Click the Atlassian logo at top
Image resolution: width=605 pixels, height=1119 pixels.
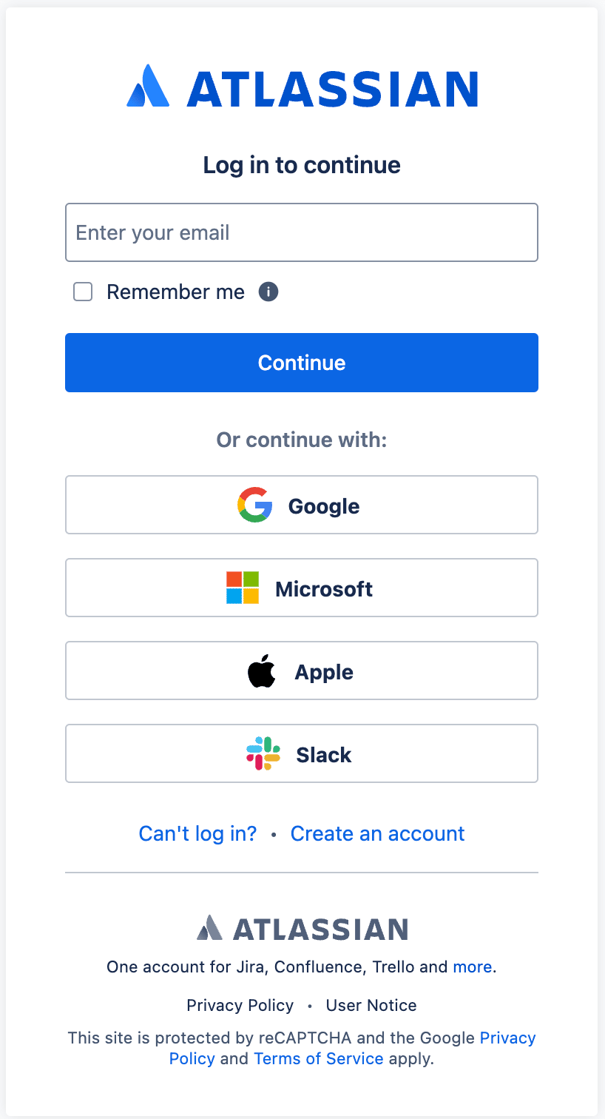(302, 87)
